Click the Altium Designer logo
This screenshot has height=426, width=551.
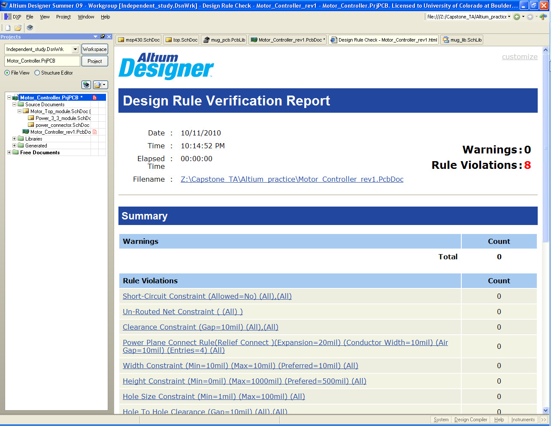166,66
